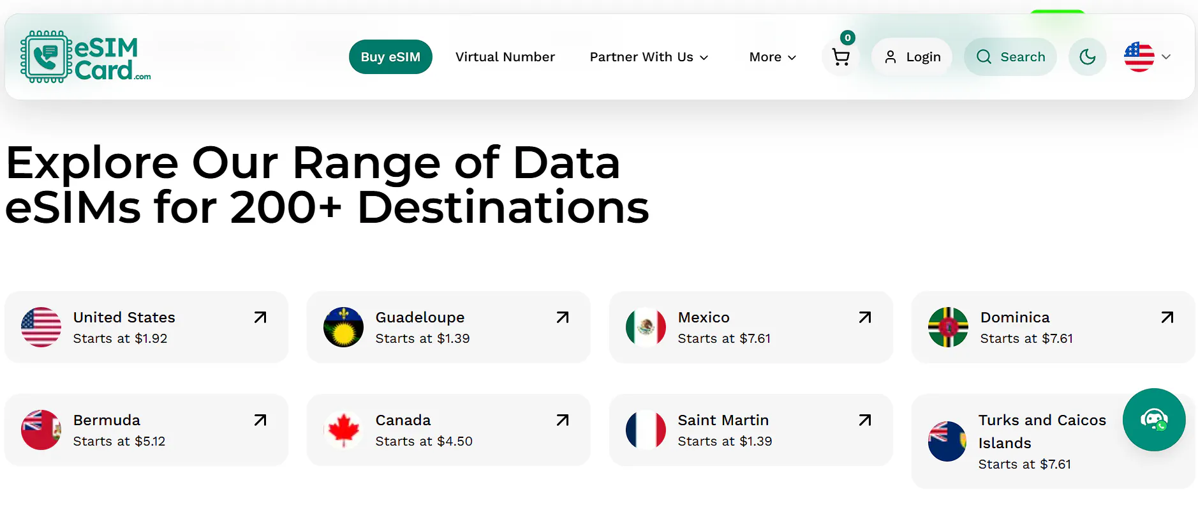Open the live chat support bubble
This screenshot has height=519, width=1198.
coord(1154,419)
